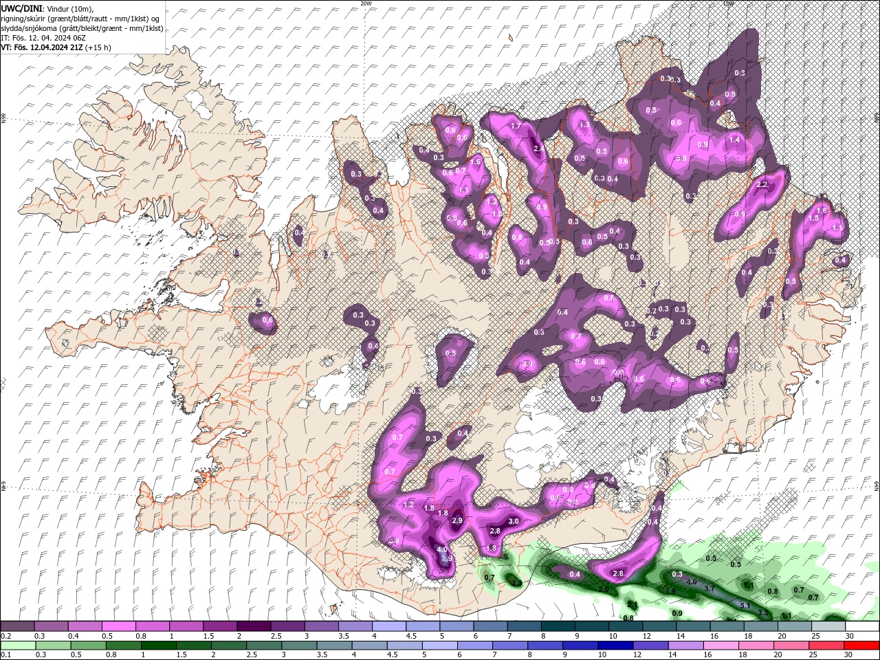Click the palest green 0.1 swatch in bottom legend

(x=17, y=645)
